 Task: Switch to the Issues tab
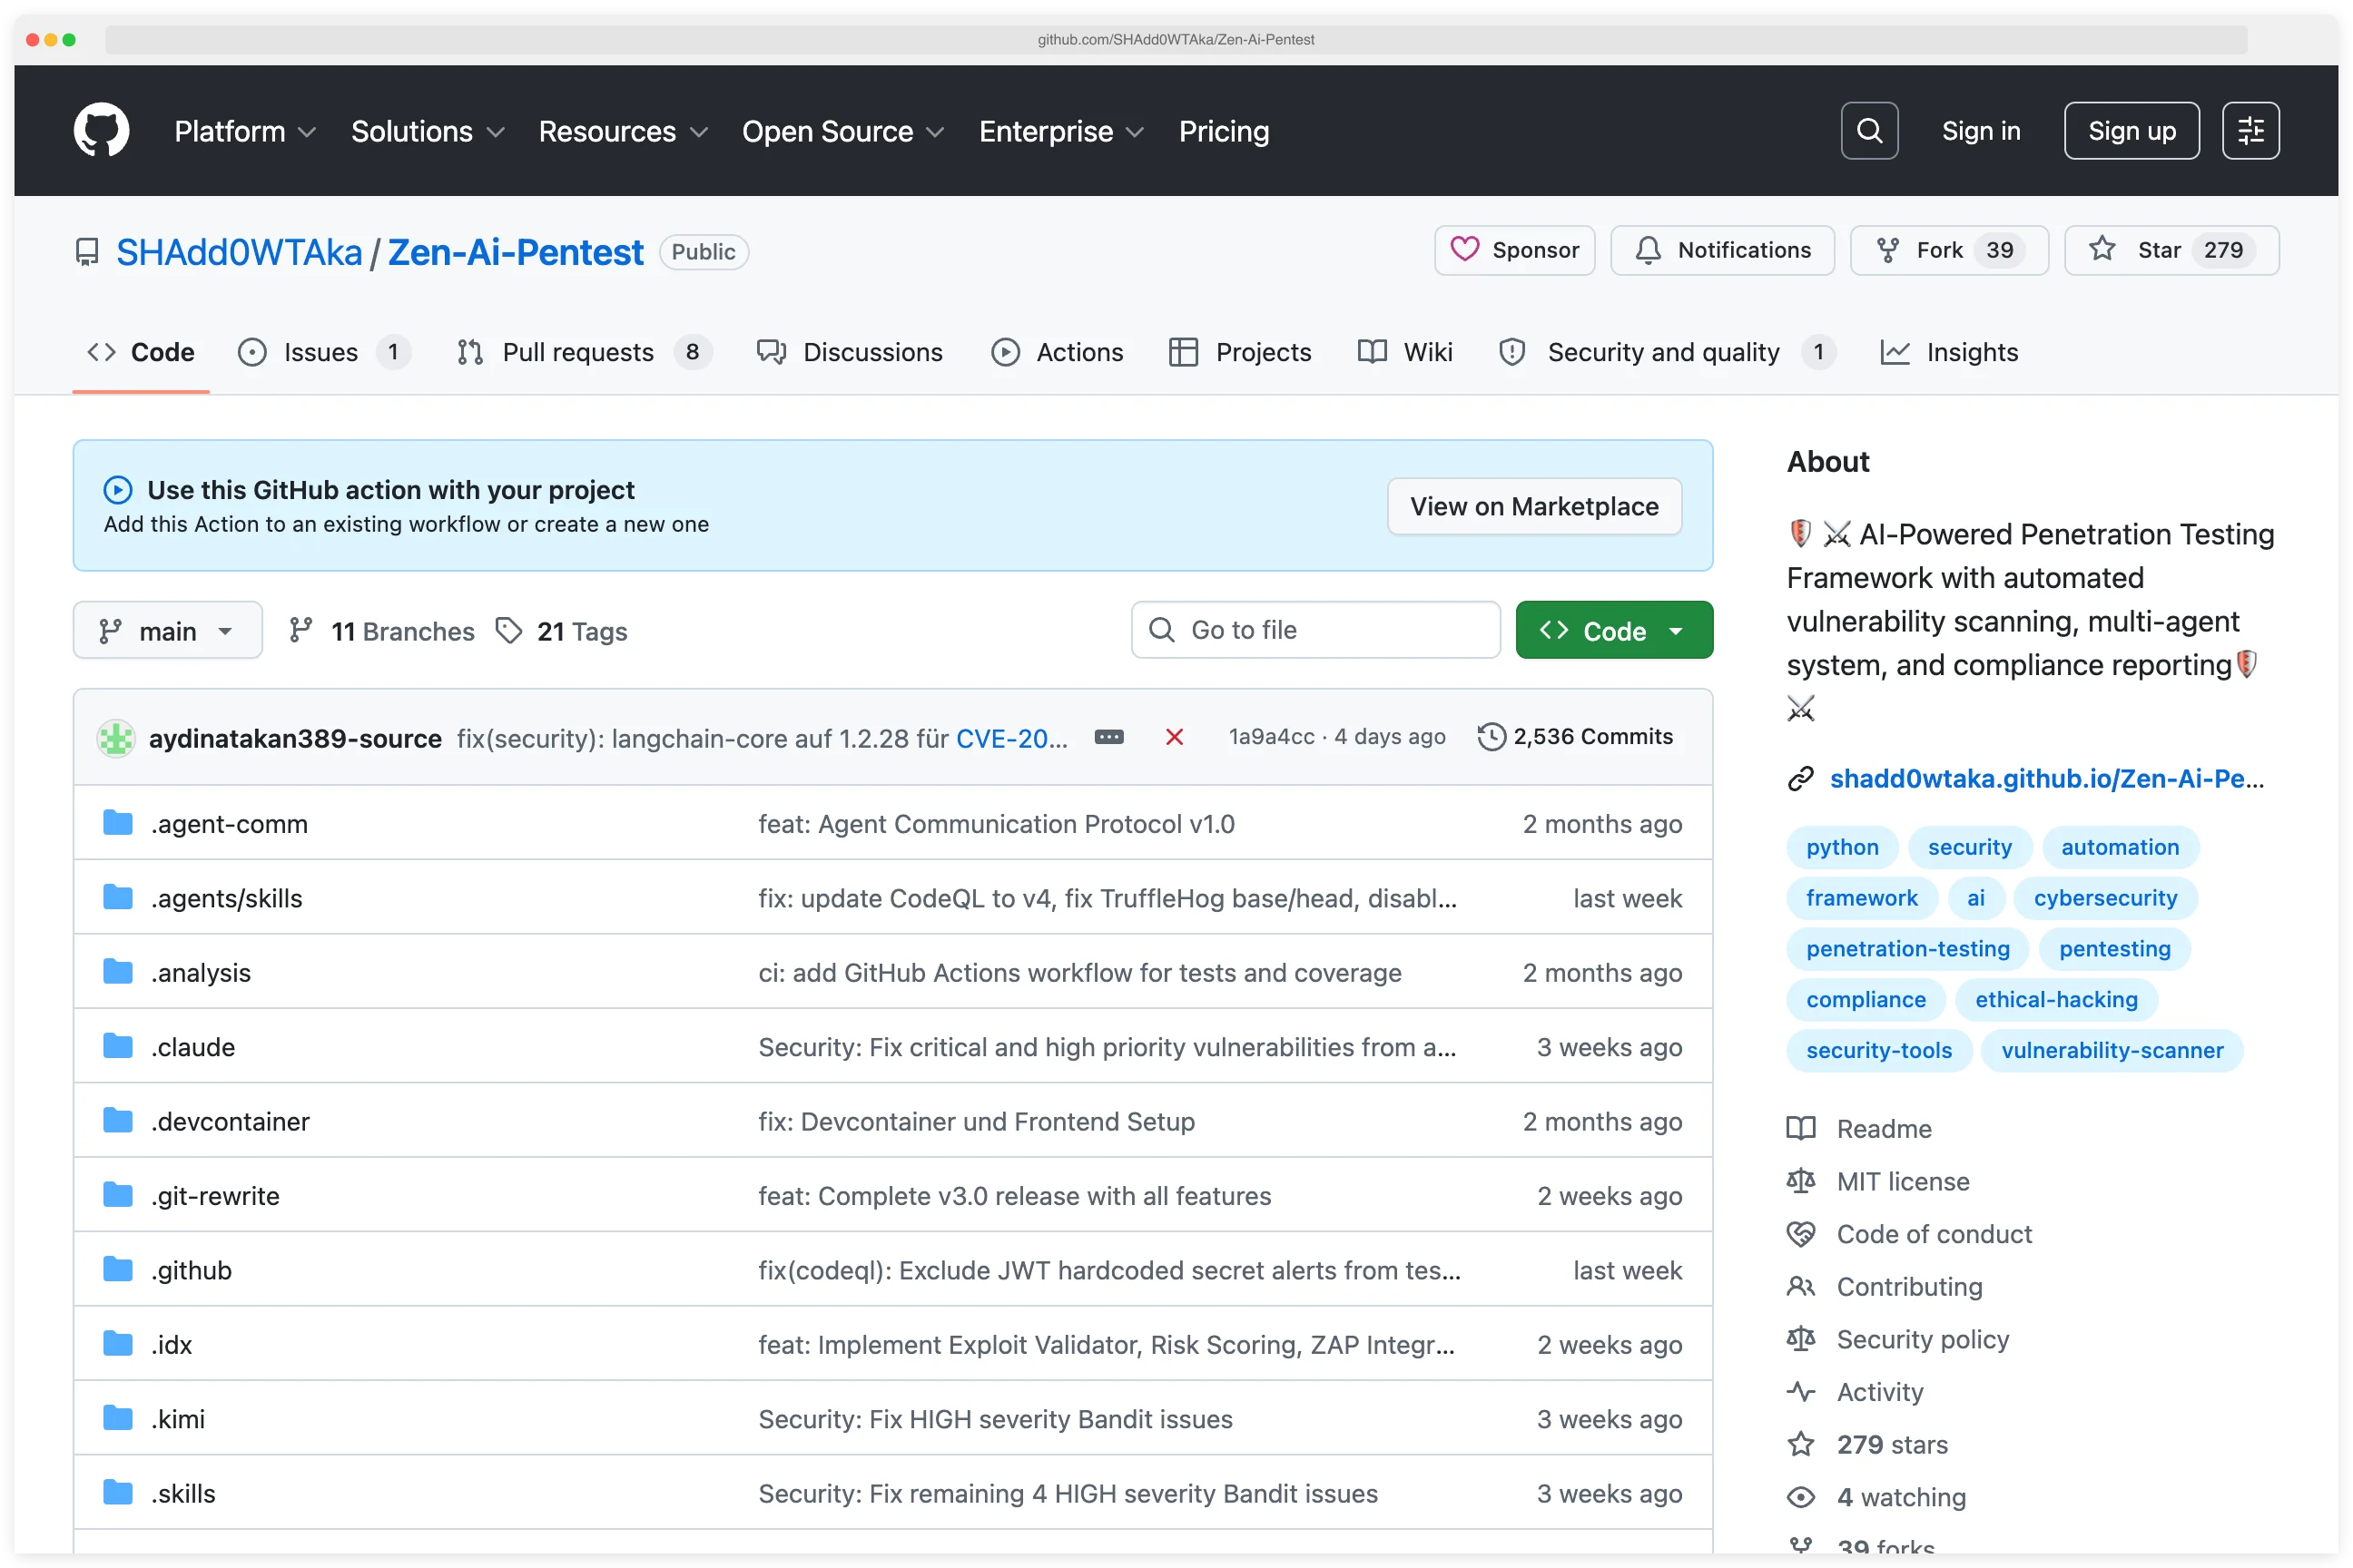point(322,352)
